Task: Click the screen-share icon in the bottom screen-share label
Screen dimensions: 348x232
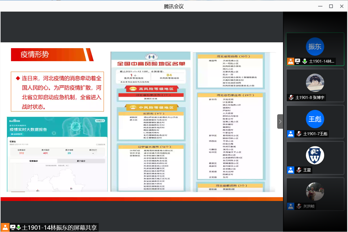Action: 13,227
